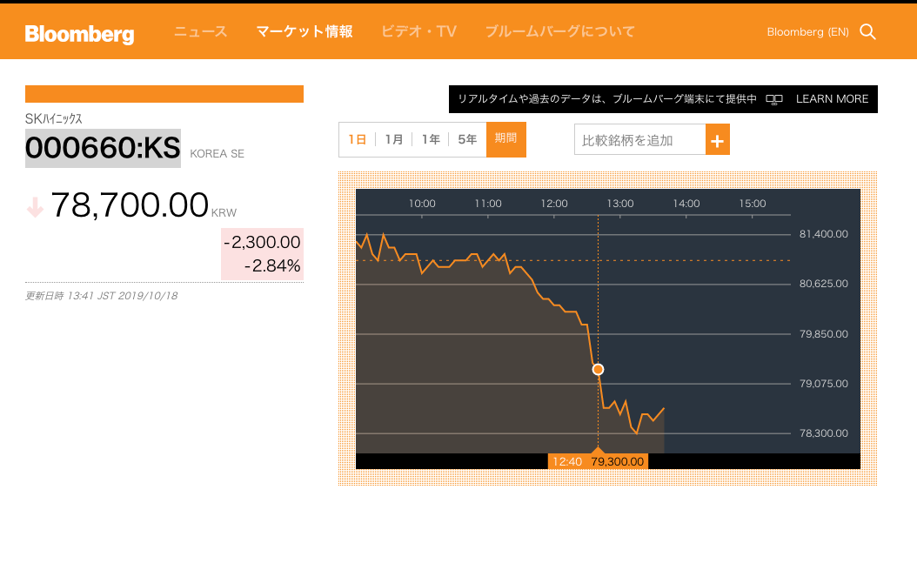Select the 5年 time range

(x=467, y=139)
